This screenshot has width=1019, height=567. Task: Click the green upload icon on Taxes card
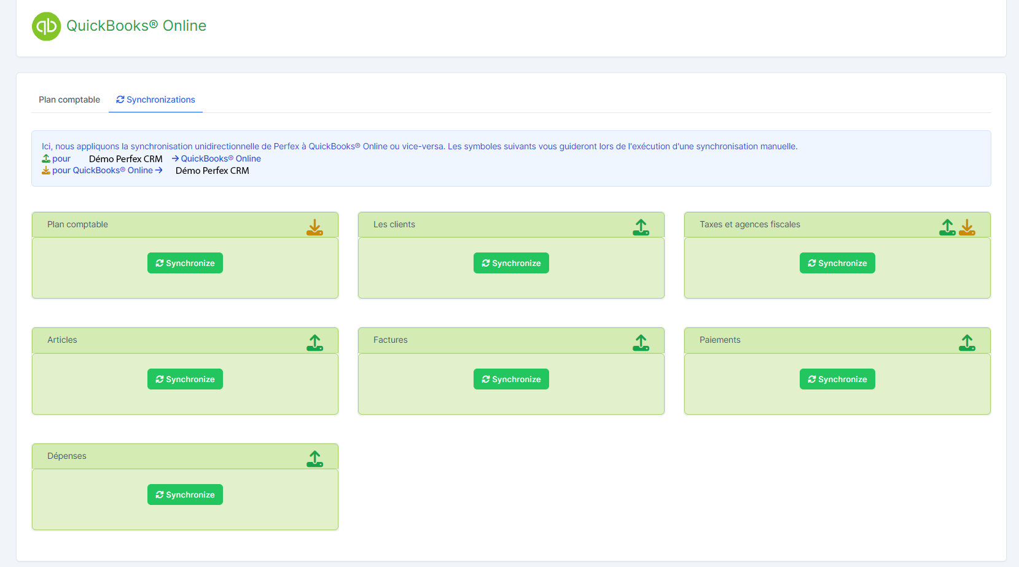[947, 228]
